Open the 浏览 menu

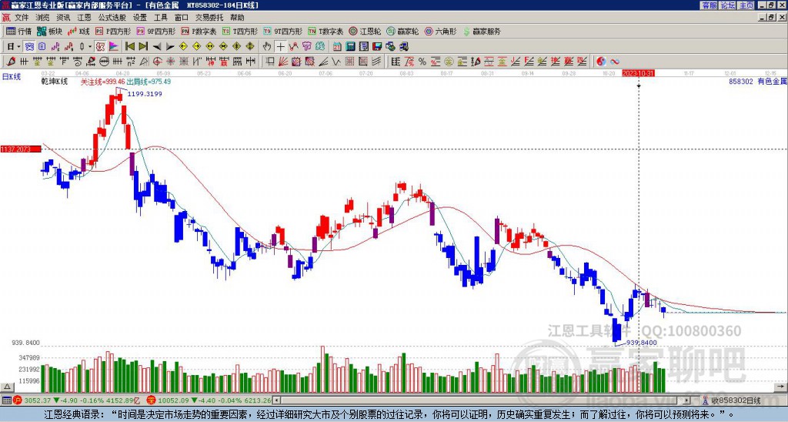pos(42,18)
